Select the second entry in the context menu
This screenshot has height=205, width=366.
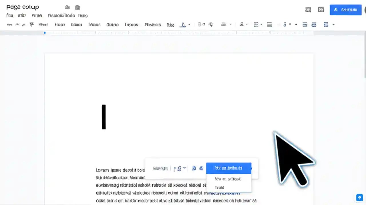(228, 179)
